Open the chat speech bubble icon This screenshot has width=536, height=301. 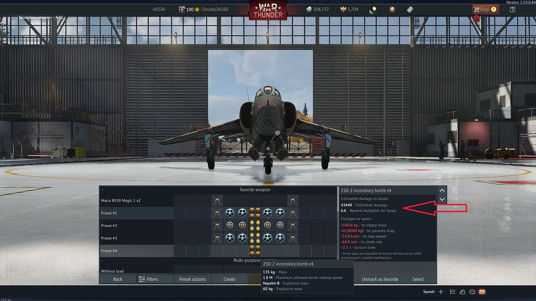pyautogui.click(x=472, y=292)
